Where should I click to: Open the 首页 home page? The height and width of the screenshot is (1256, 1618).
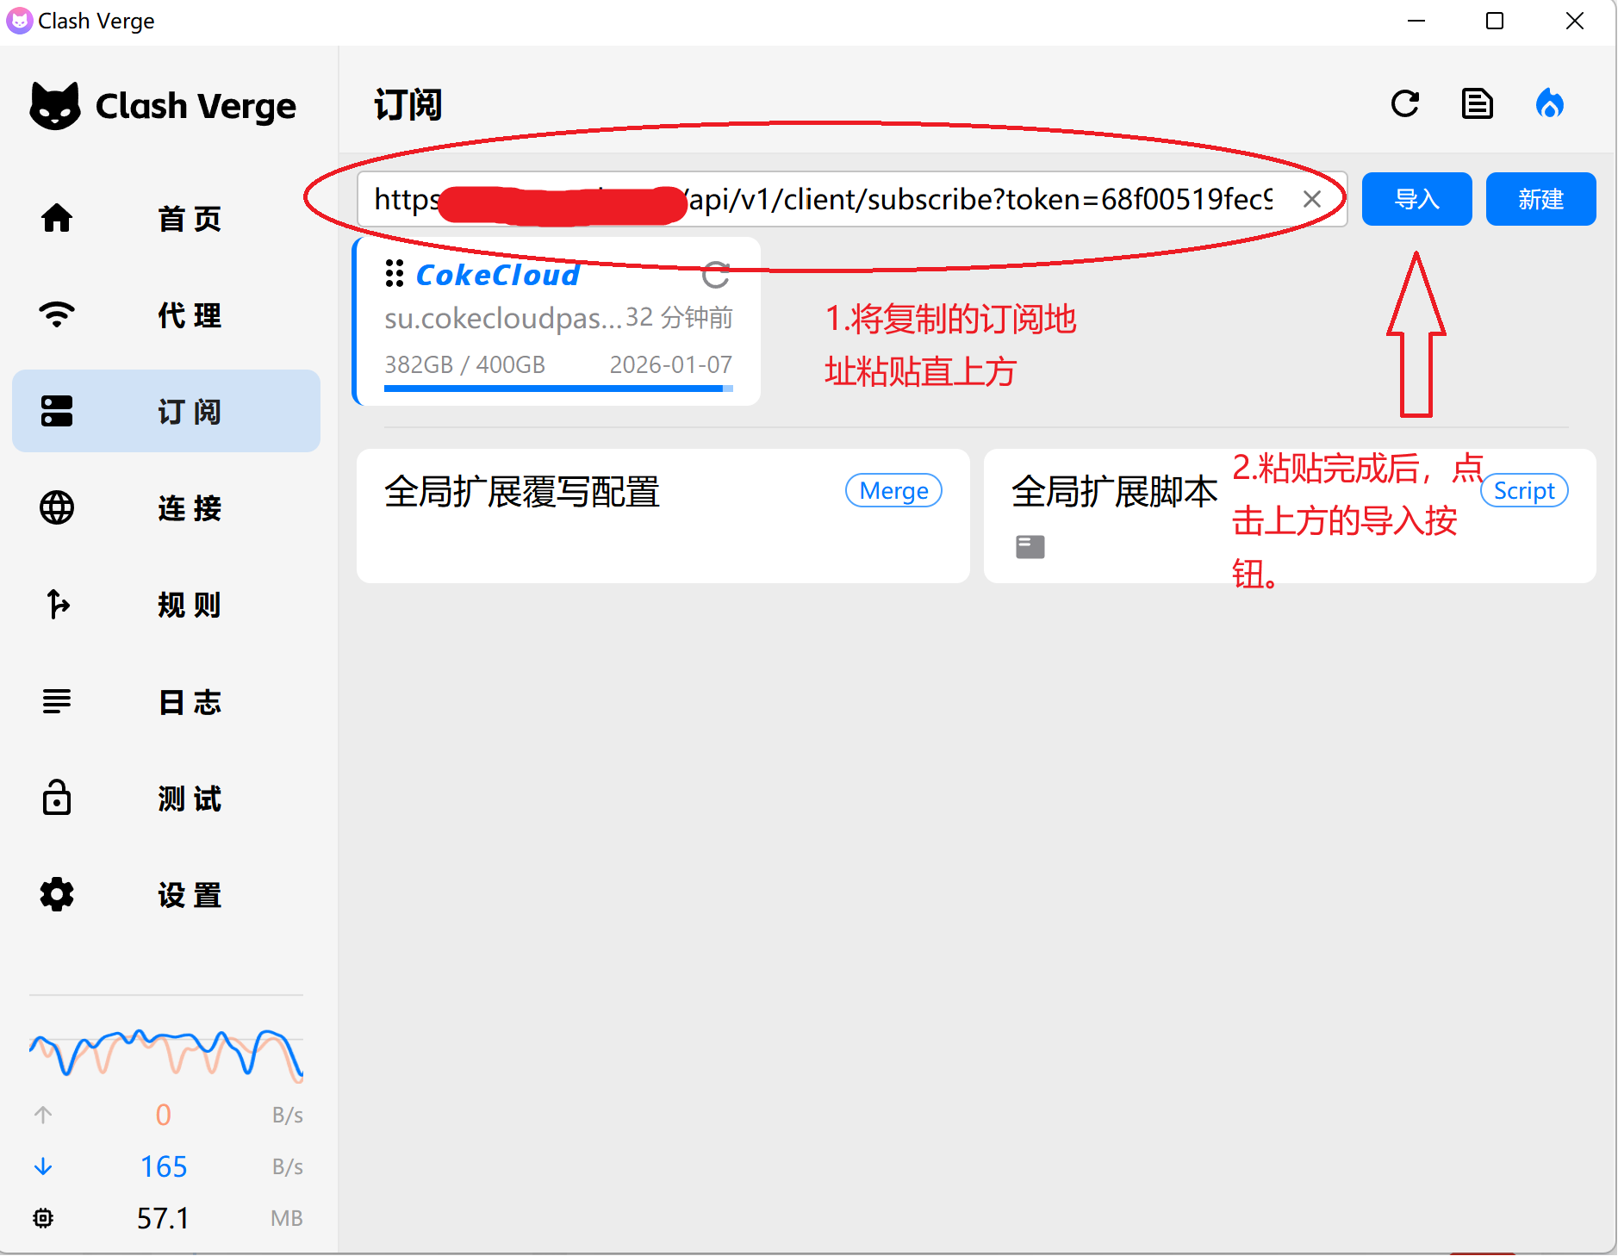tap(166, 219)
